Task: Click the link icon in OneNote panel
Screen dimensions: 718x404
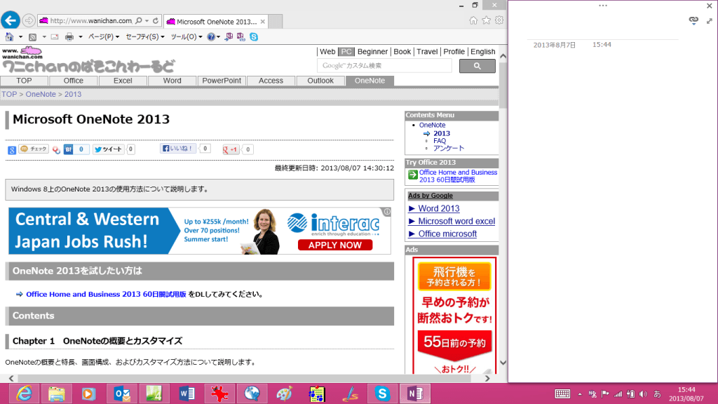Action: click(x=693, y=20)
